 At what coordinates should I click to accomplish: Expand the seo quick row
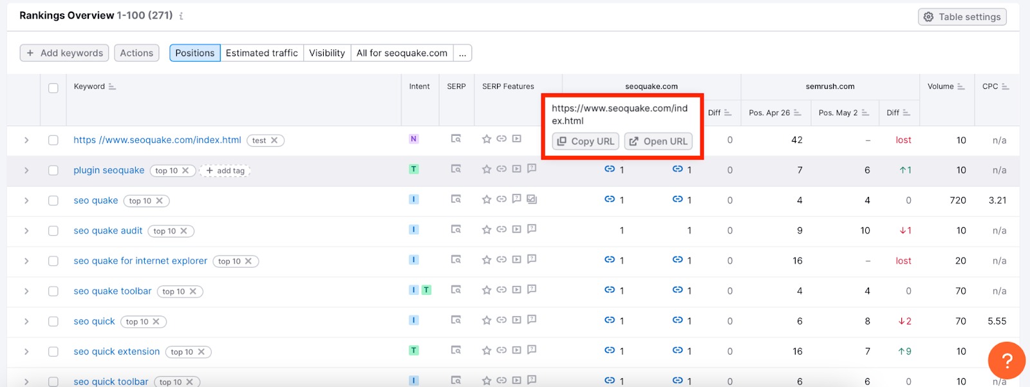point(26,322)
